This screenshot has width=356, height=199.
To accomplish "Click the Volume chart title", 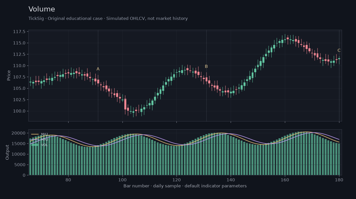I will click(42, 9).
